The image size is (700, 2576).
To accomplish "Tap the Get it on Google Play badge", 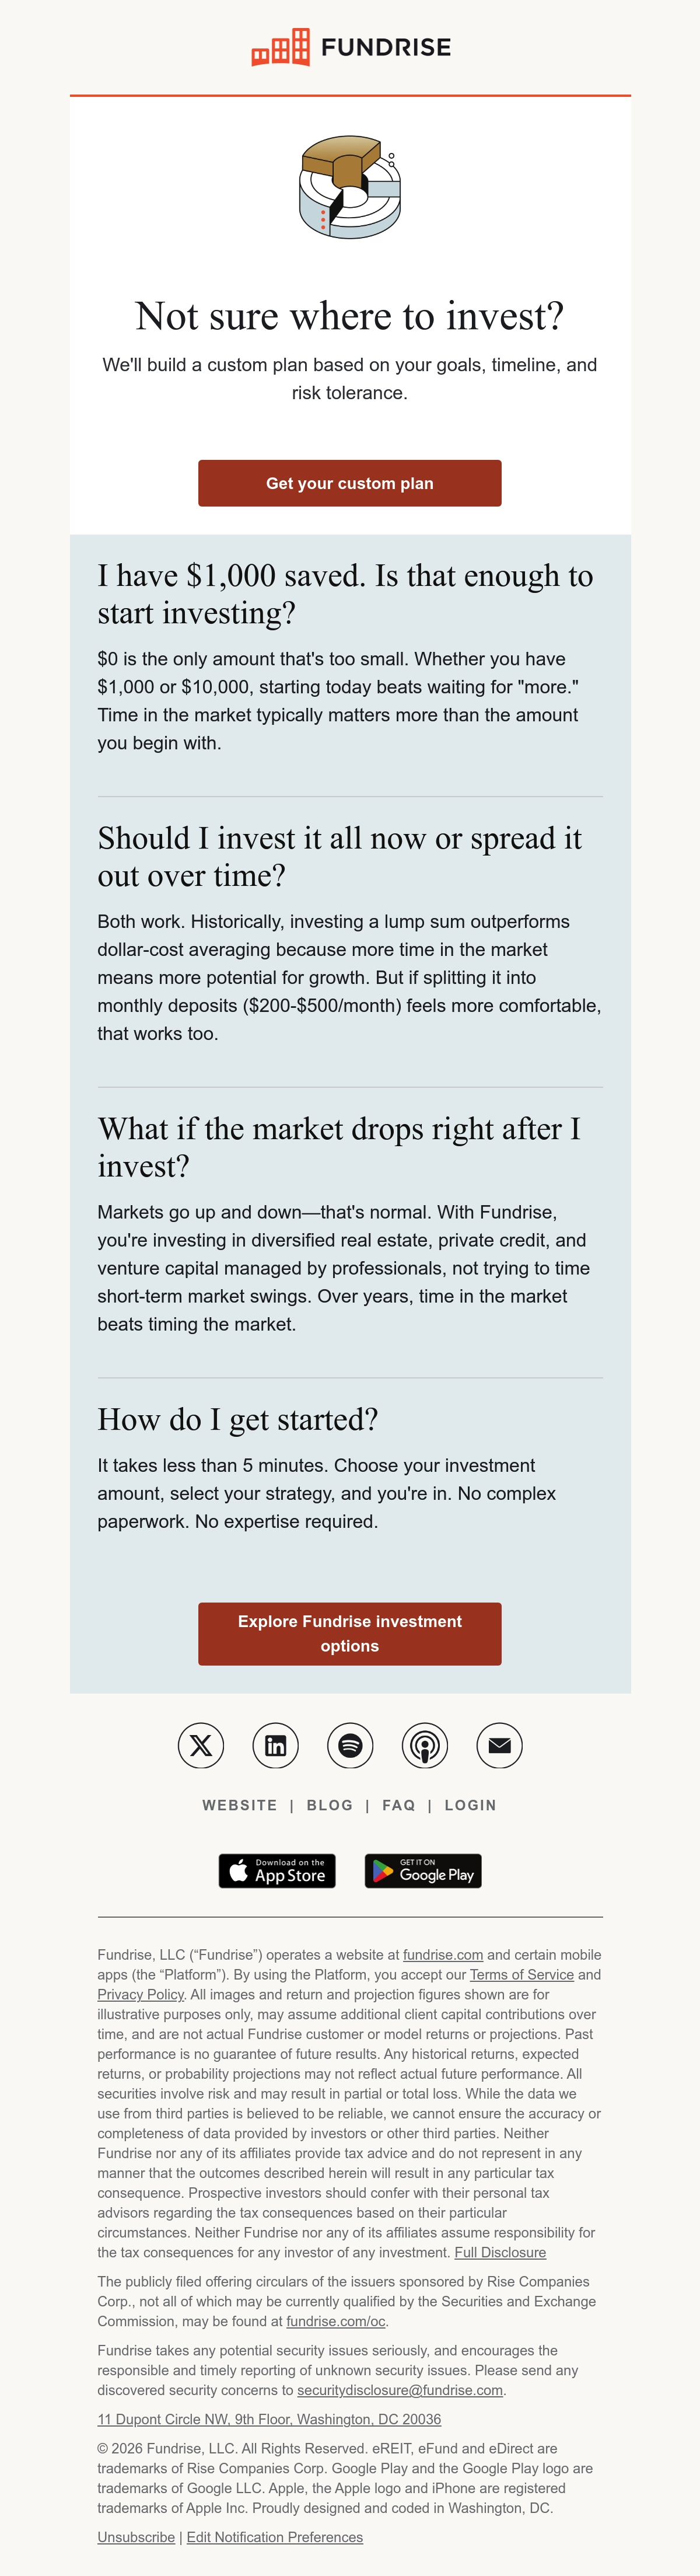I will pyautogui.click(x=423, y=1870).
